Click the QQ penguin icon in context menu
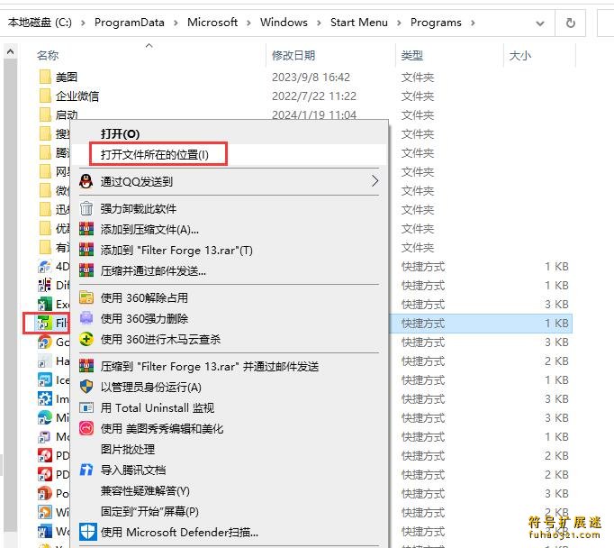The height and width of the screenshot is (548, 614). pyautogui.click(x=86, y=181)
